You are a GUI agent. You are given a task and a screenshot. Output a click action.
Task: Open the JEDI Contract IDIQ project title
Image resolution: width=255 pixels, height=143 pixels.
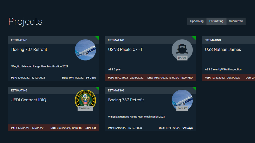point(29,100)
